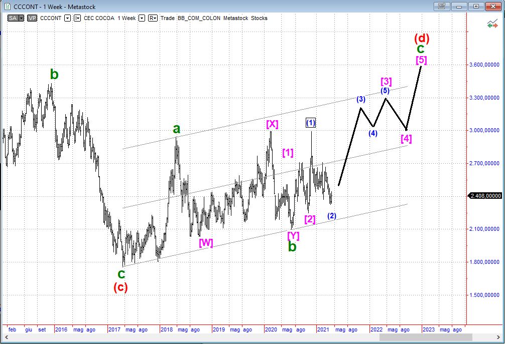Select the magenta [3] wave label
505x344 pixels.
(x=386, y=82)
